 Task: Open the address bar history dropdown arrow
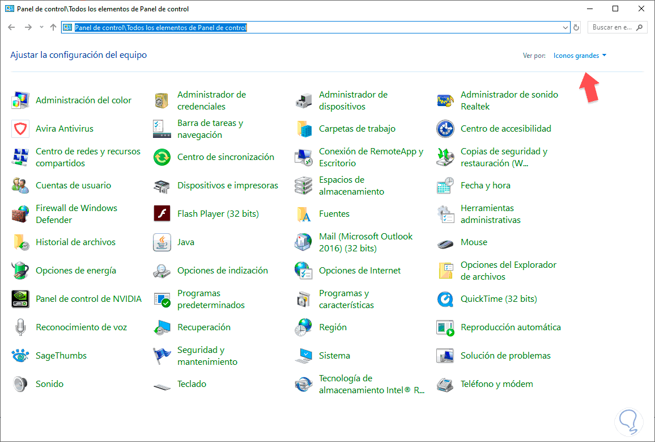point(565,27)
